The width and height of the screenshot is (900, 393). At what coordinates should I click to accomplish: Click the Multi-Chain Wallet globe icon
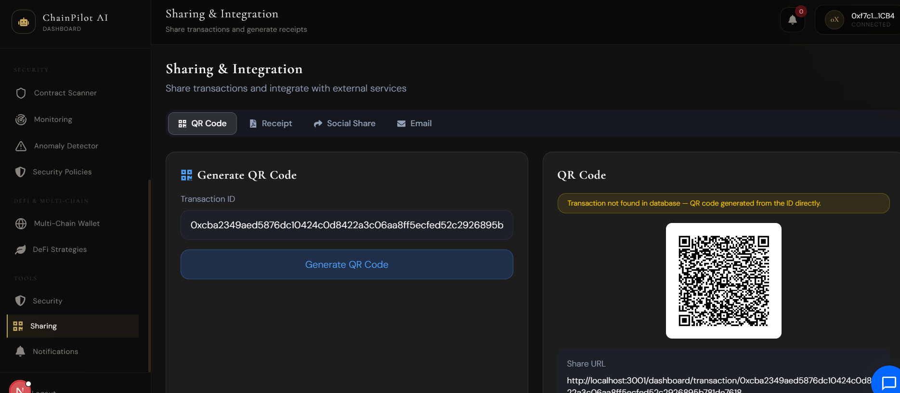[x=21, y=223]
